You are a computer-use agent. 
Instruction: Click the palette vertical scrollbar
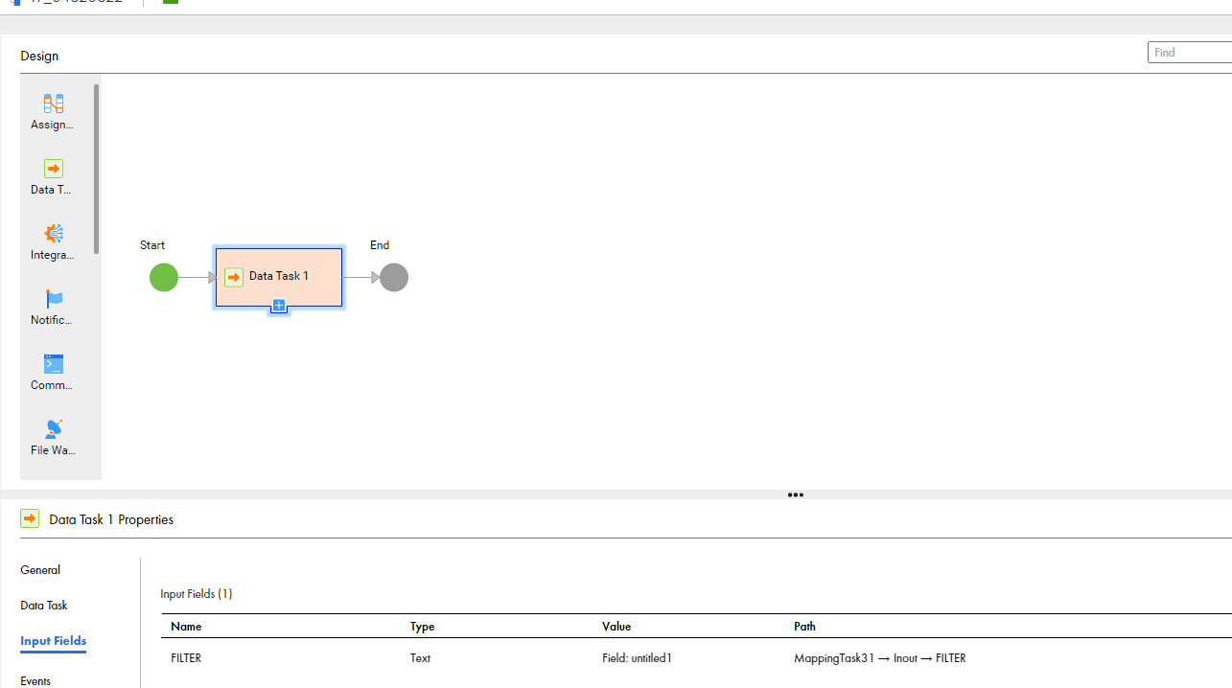coord(96,168)
